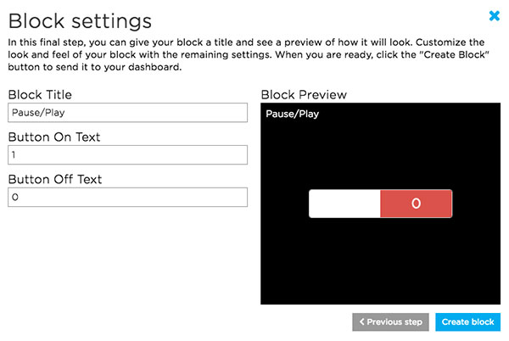
Task: Click the Pause/Play title in the preview
Action: 292,114
